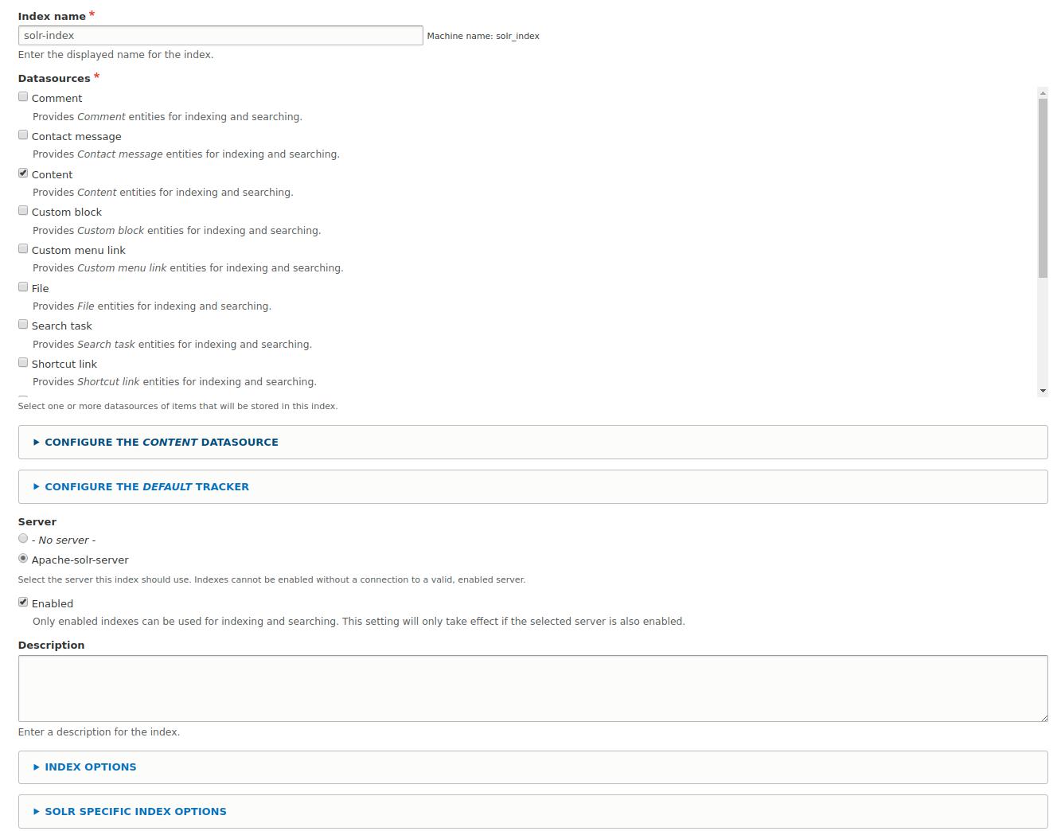The height and width of the screenshot is (831, 1057).
Task: Uncheck the Content datasource
Action: [x=23, y=172]
